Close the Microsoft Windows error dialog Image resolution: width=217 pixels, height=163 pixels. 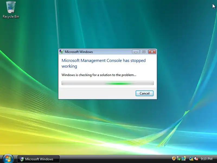click(x=152, y=52)
